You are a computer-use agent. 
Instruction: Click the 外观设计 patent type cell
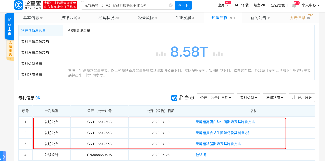pos(52,155)
